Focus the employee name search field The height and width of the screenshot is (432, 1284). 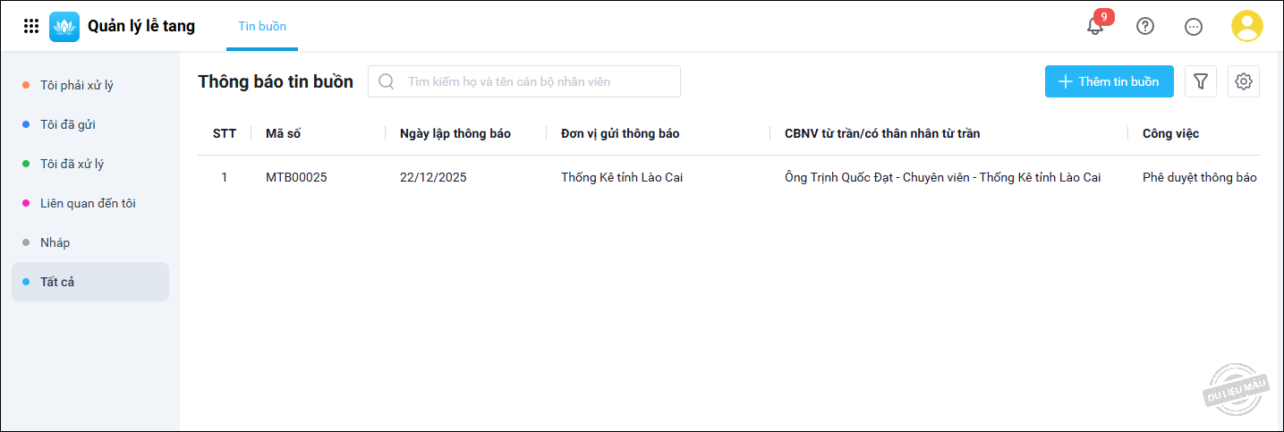tap(537, 81)
